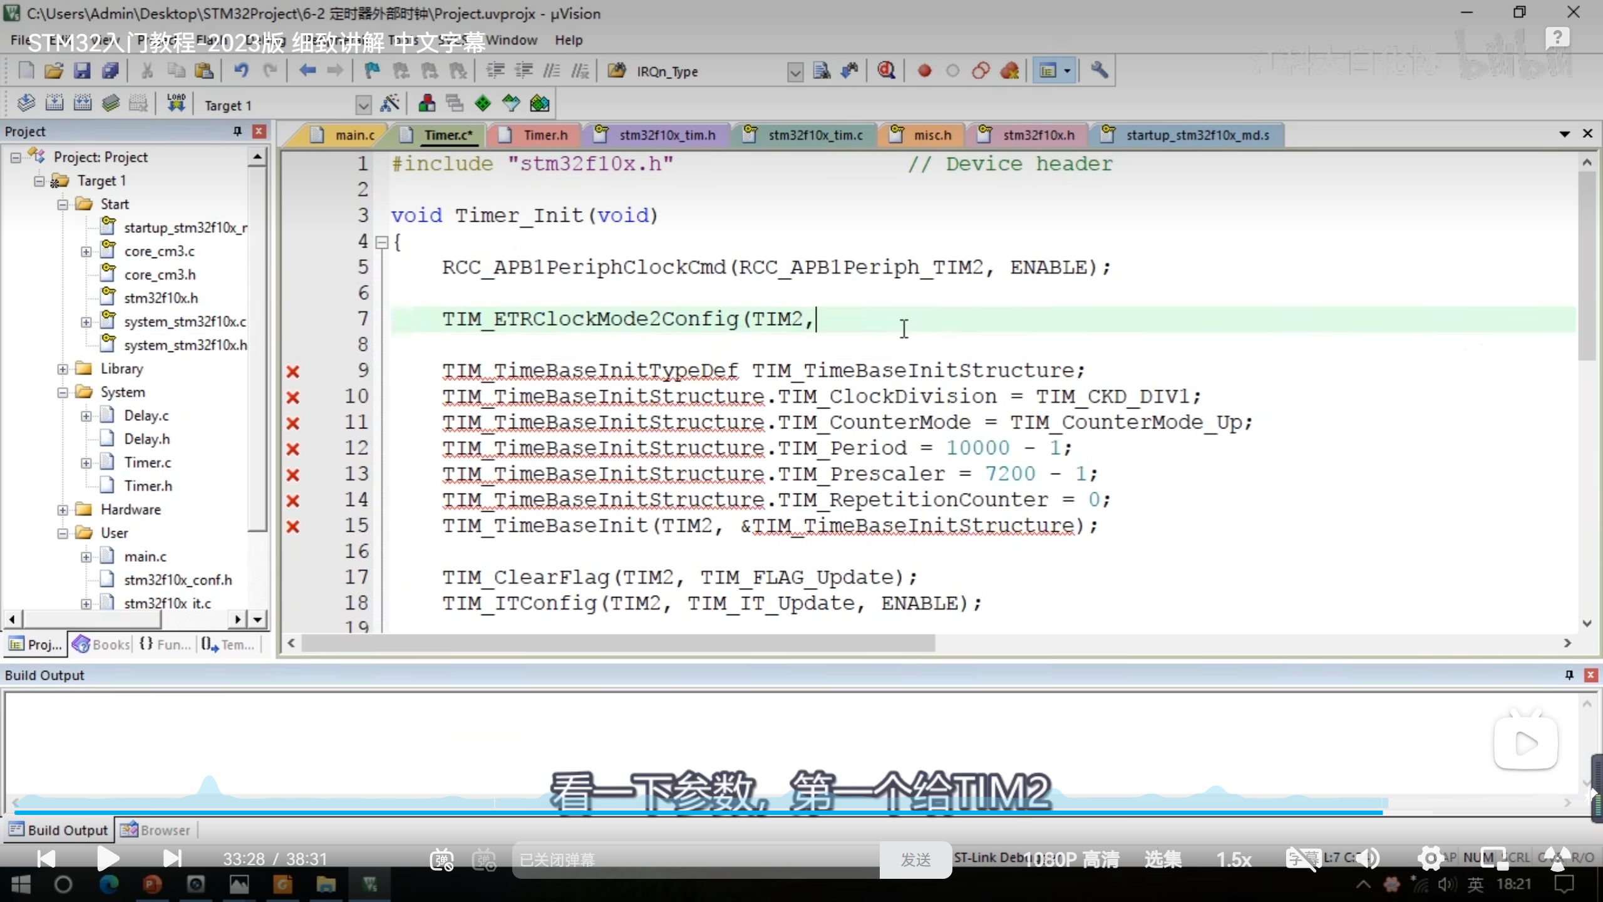The image size is (1603, 902).
Task: Click the Manage Run-Time Environment green diamond
Action: 483,103
